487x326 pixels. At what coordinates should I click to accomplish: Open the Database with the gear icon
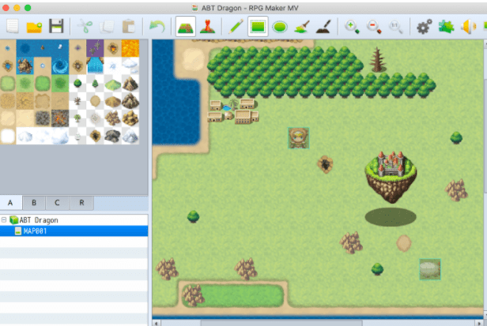click(x=425, y=27)
